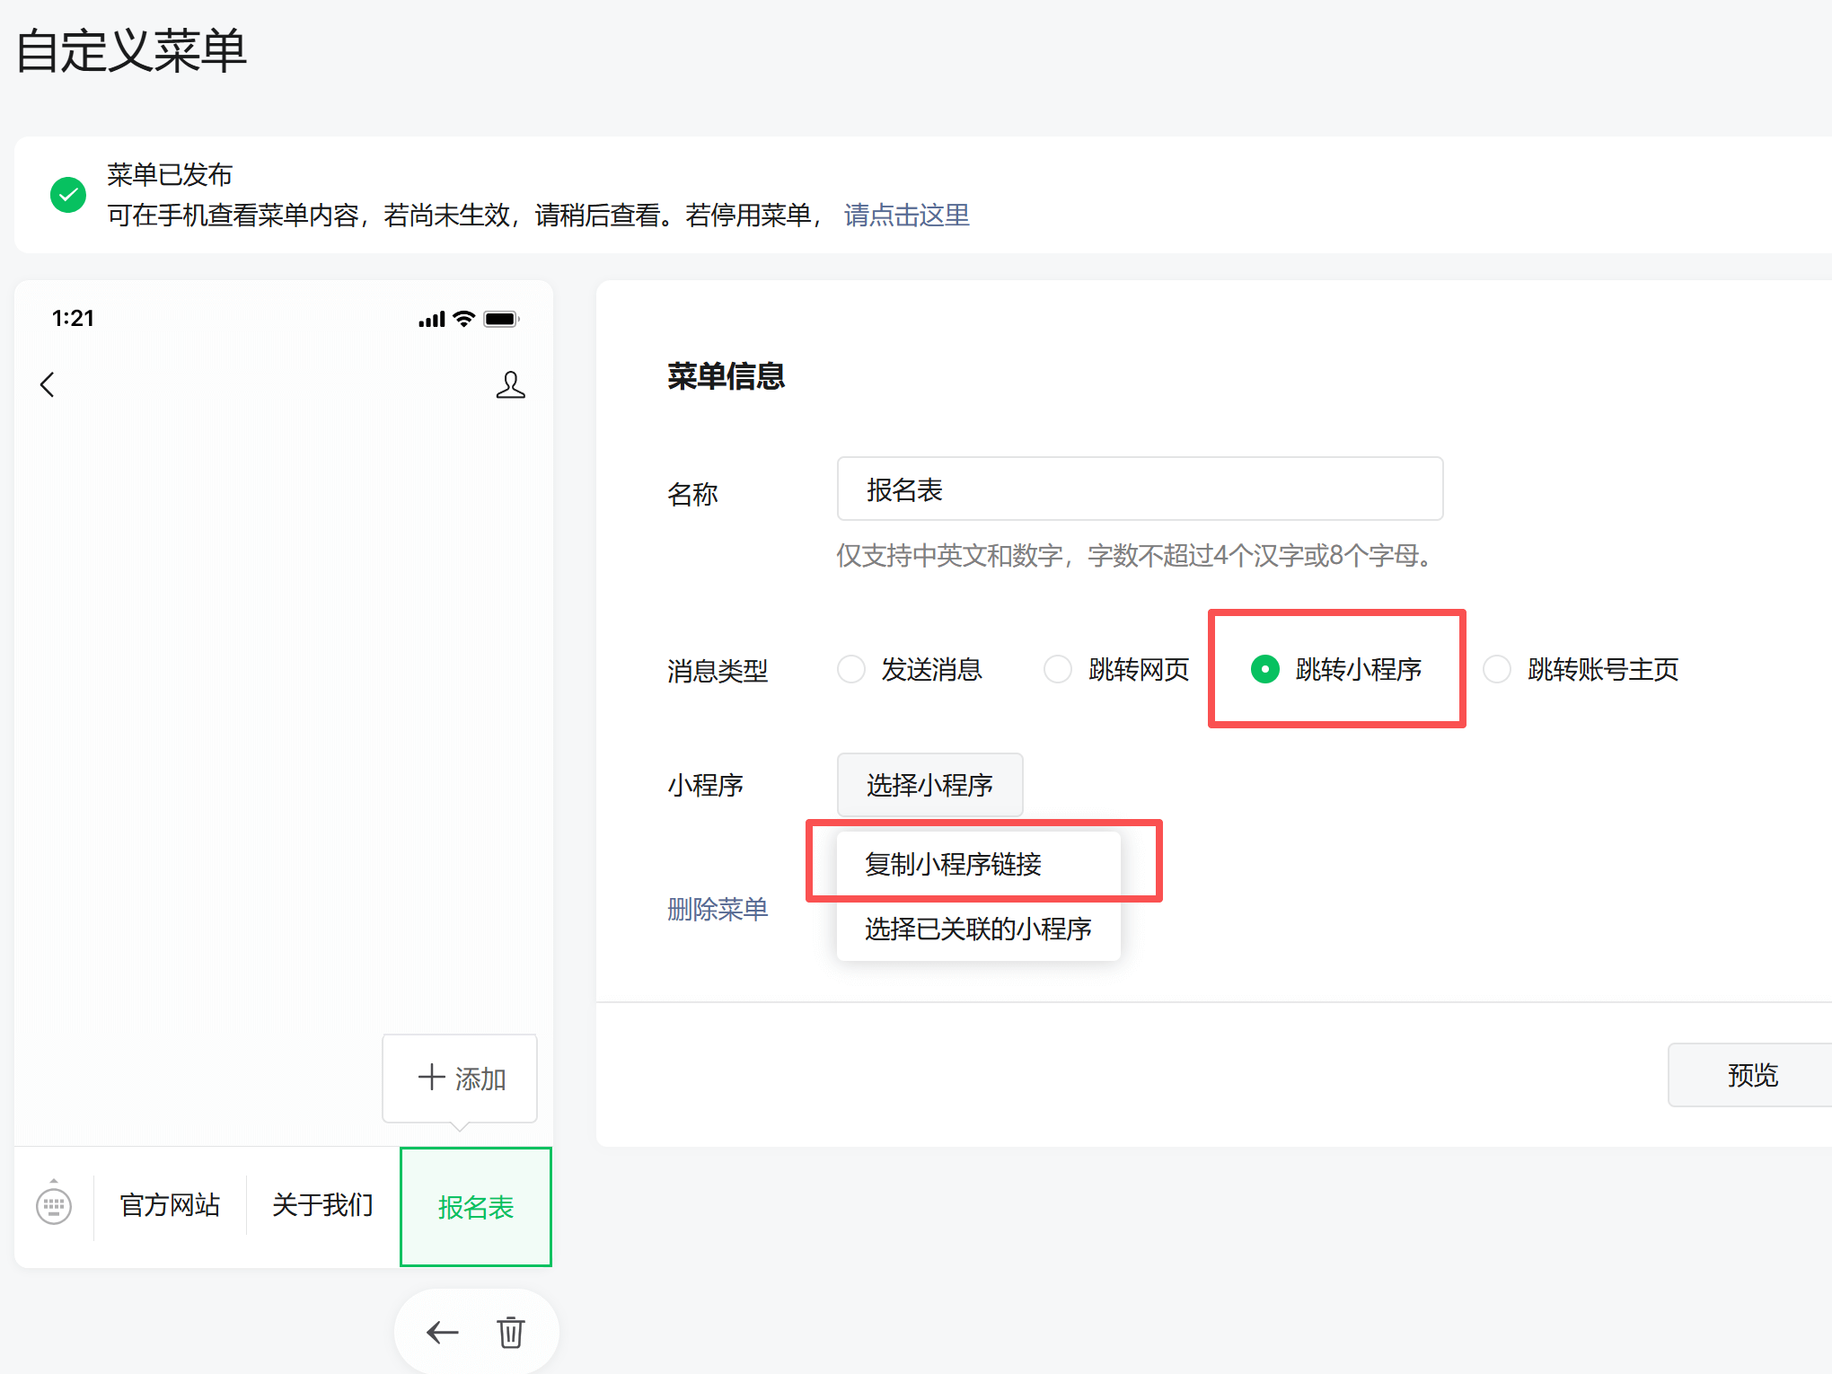The image size is (1832, 1374).
Task: Click the green published checkmark icon
Action: (x=68, y=195)
